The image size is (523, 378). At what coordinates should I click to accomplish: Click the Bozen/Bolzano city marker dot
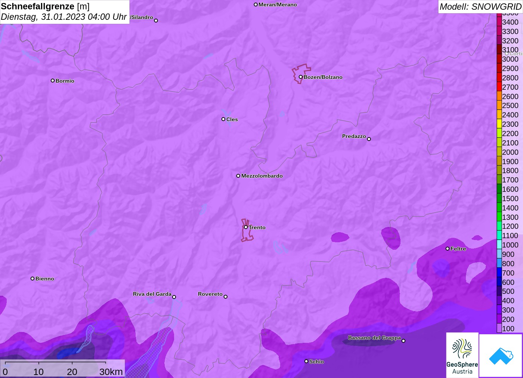coord(300,77)
